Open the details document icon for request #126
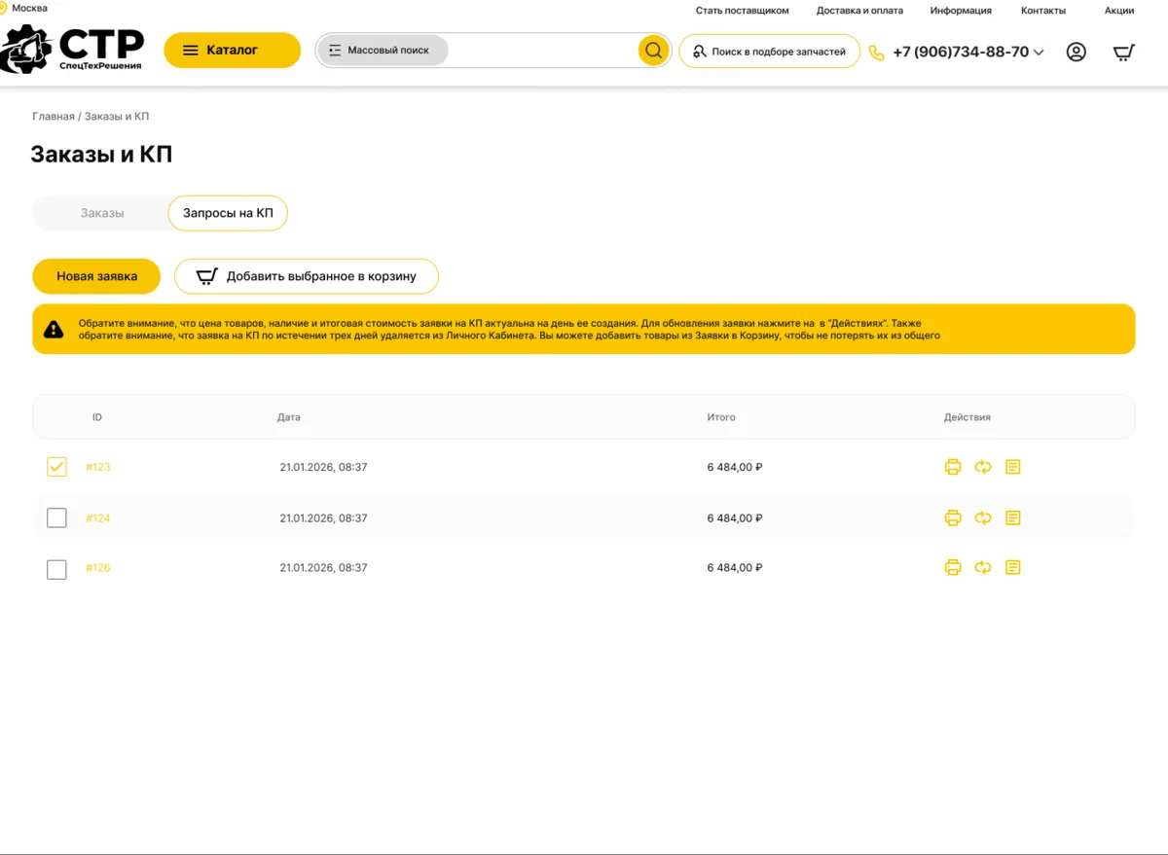1168x855 pixels. pyautogui.click(x=1013, y=567)
